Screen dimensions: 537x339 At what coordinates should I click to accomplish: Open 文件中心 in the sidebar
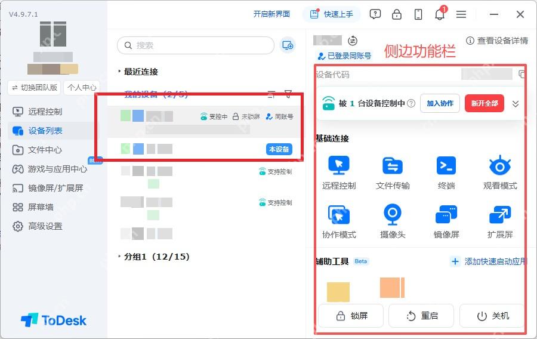point(38,150)
